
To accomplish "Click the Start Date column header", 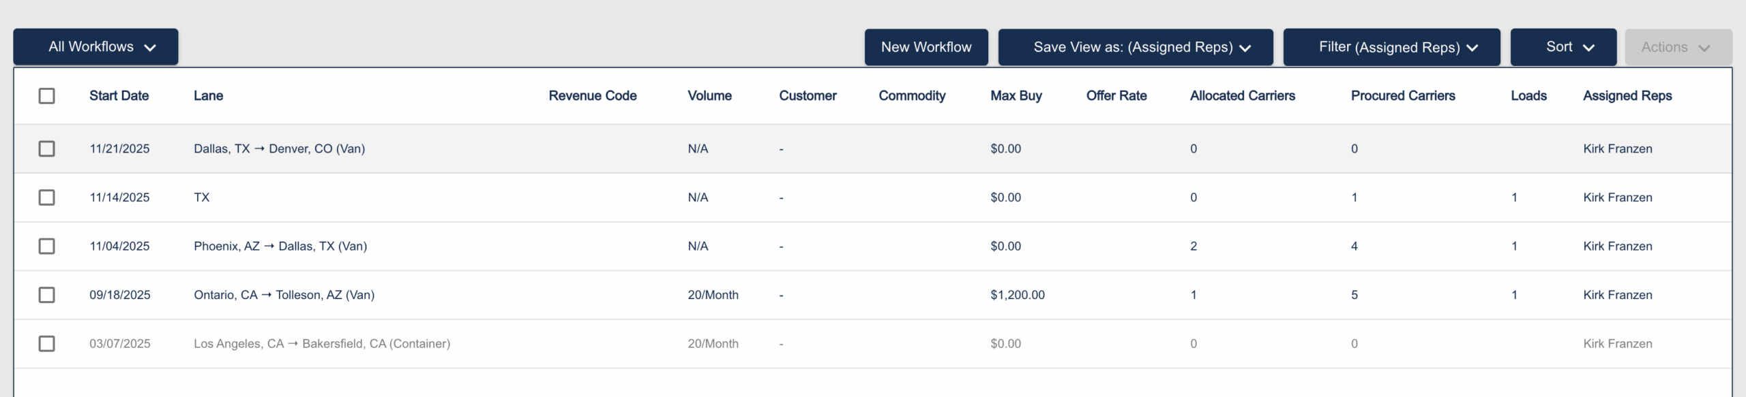I will pos(119,96).
